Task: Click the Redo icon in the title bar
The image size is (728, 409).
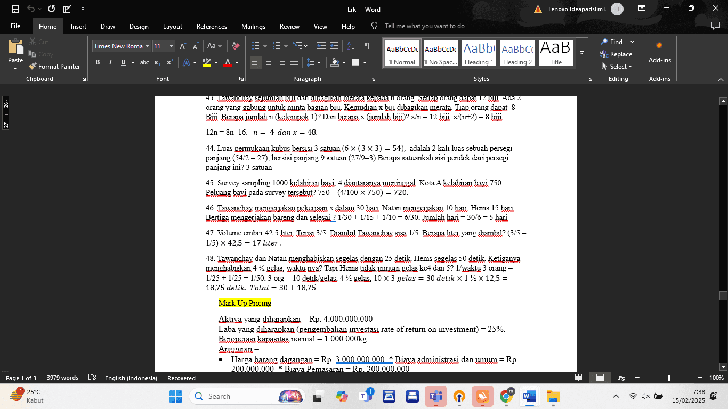Action: coord(52,9)
